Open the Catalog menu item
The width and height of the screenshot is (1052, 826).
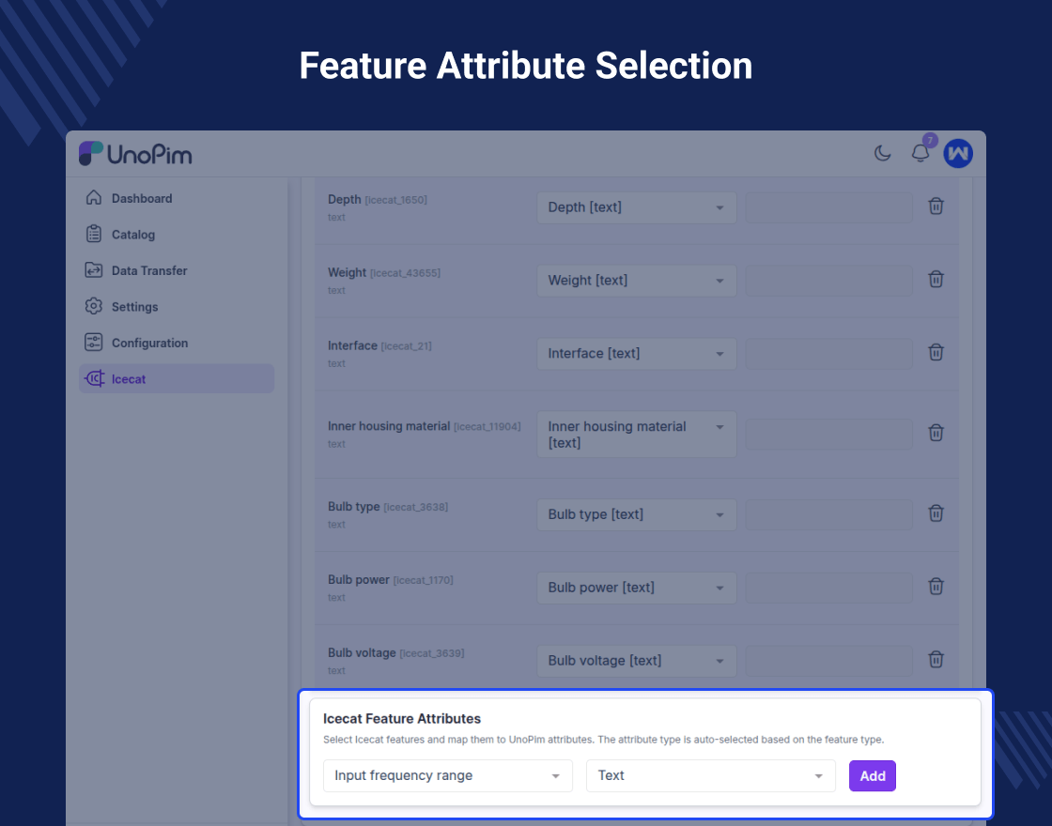pos(132,235)
